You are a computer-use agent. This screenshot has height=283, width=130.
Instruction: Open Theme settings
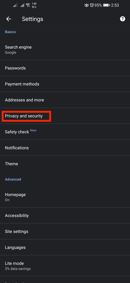coord(65,164)
